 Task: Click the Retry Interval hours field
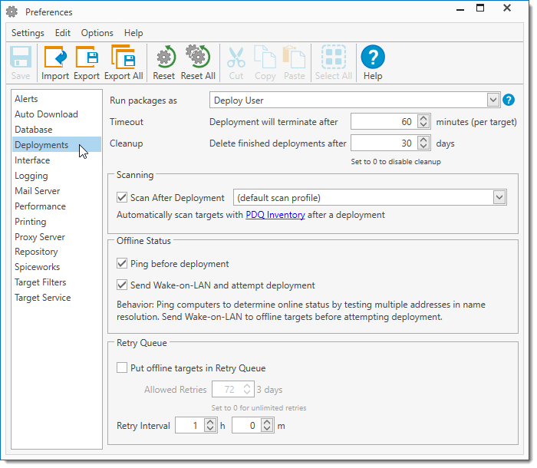(190, 426)
